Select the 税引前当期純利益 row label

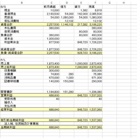point(22,120)
